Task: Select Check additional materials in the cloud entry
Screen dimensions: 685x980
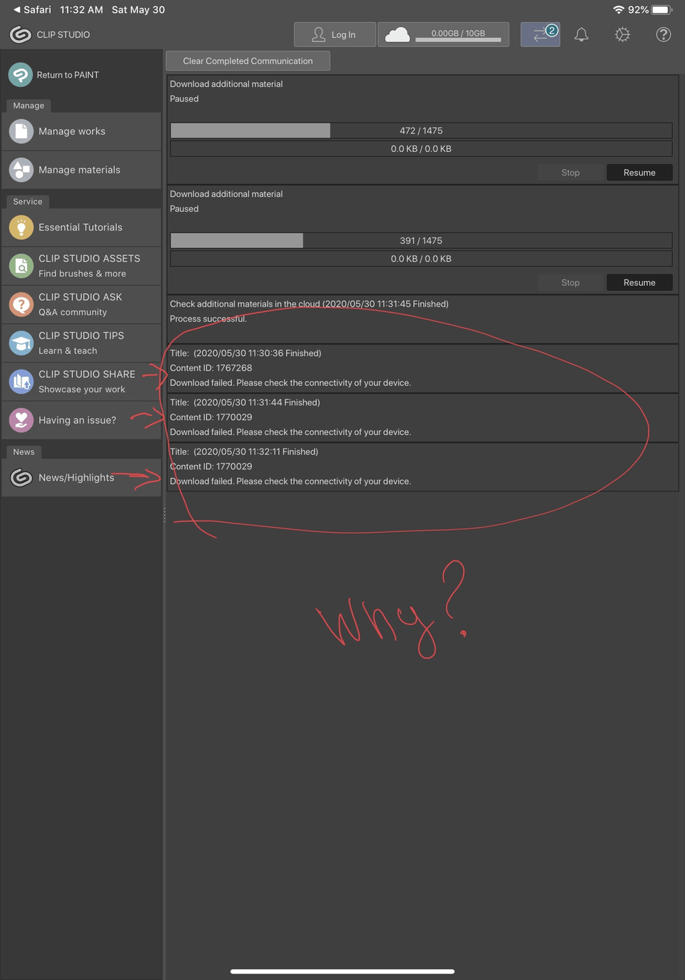Action: (x=422, y=319)
